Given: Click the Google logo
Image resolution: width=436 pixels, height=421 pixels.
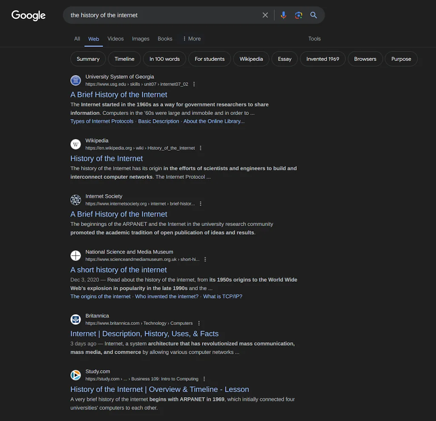Looking at the screenshot, I should [x=28, y=15].
